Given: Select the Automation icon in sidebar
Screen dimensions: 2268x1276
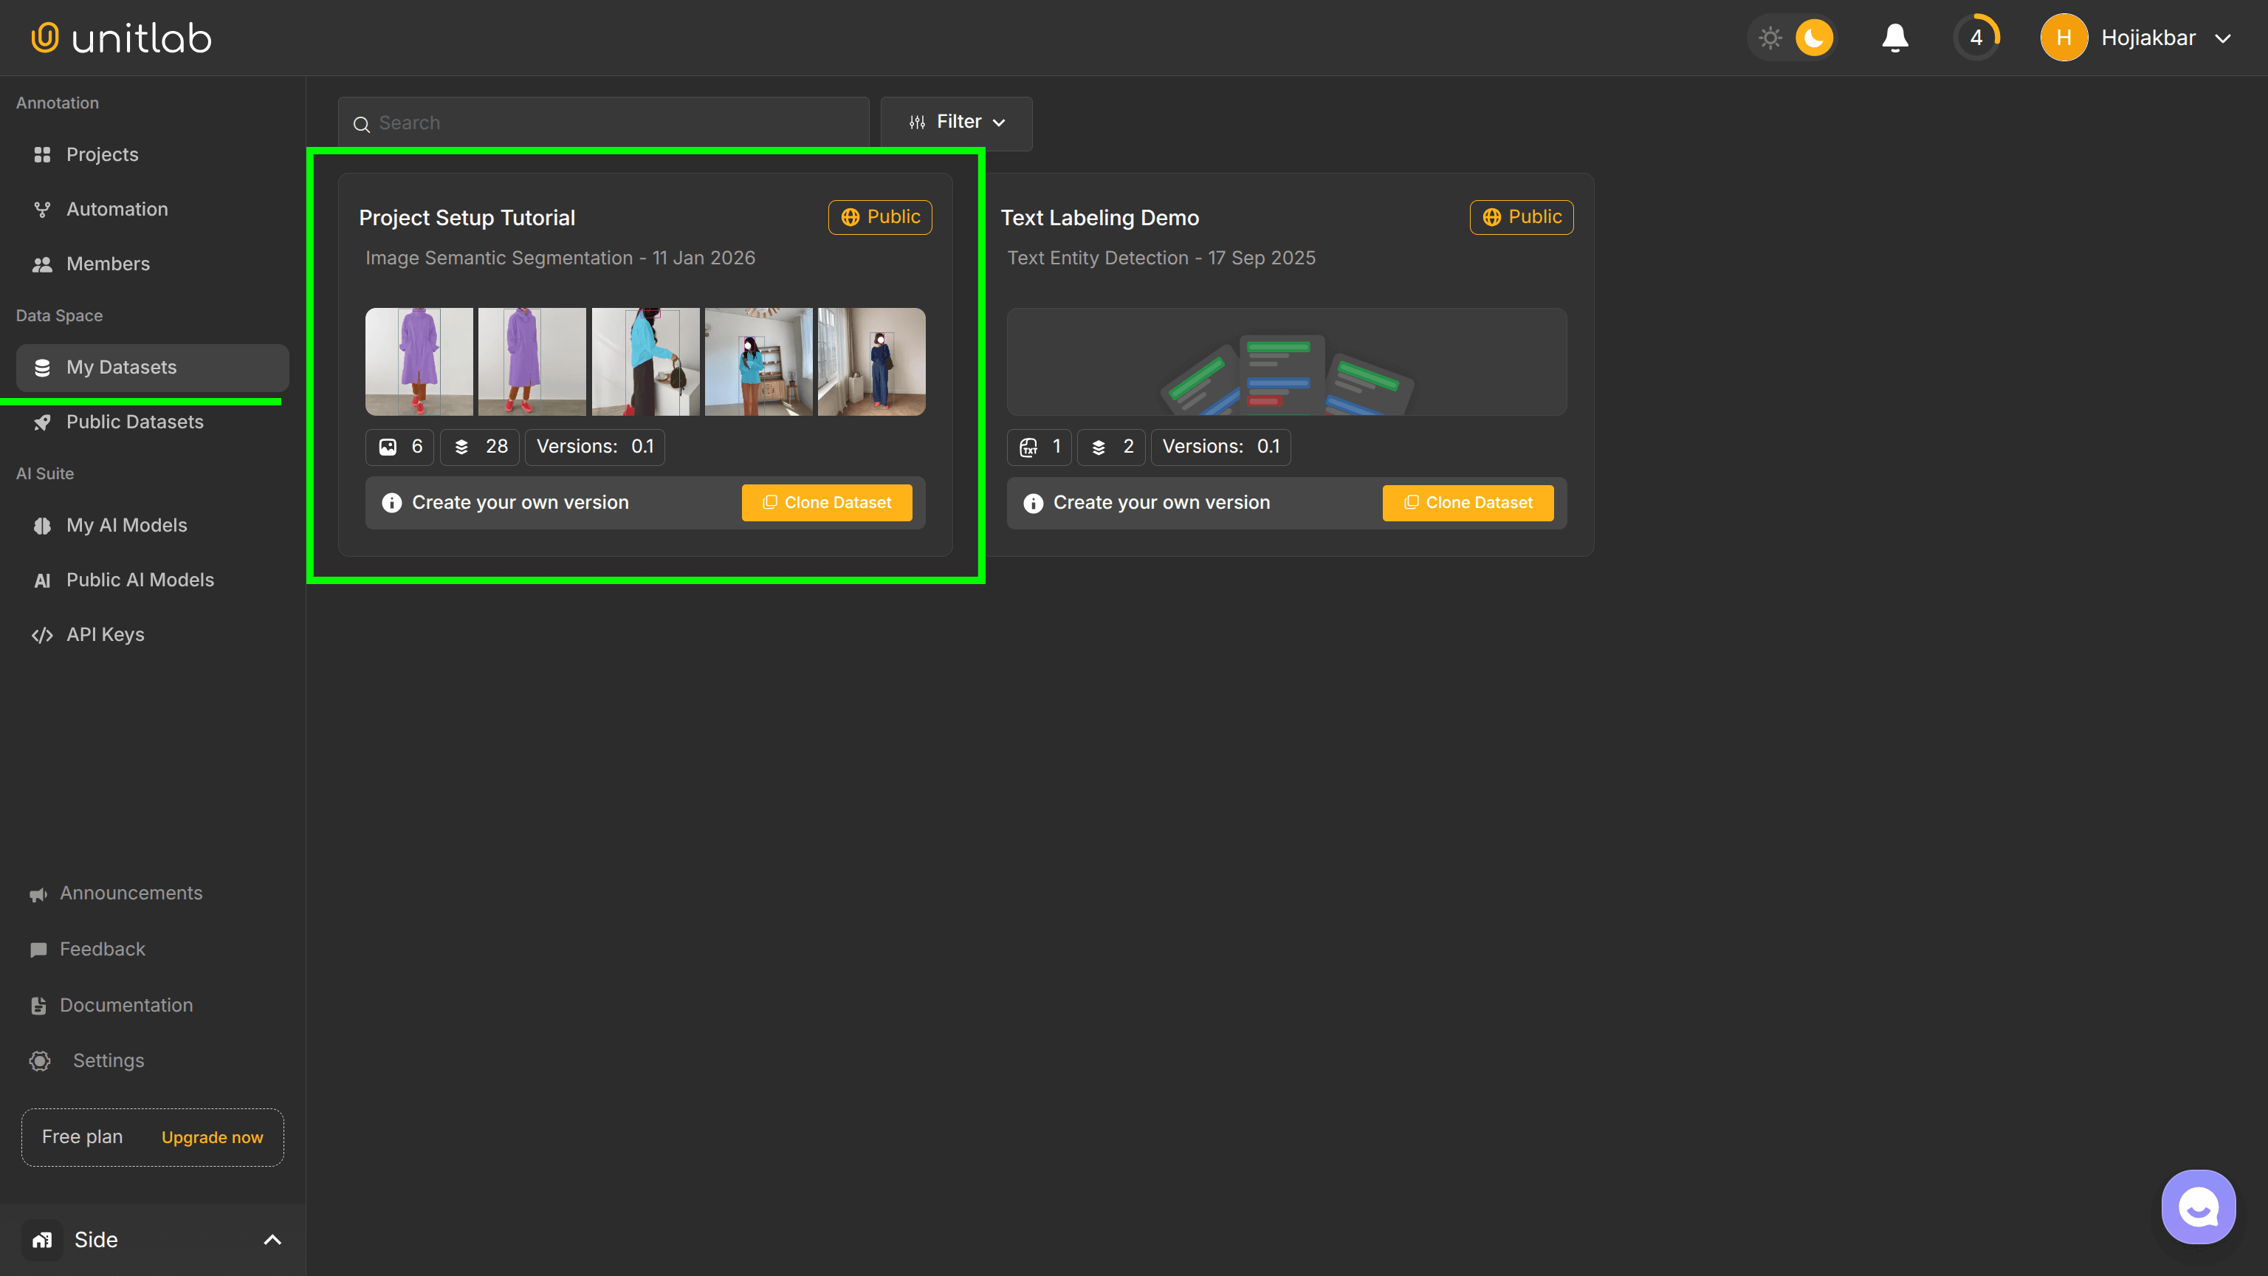Looking at the screenshot, I should 42,209.
